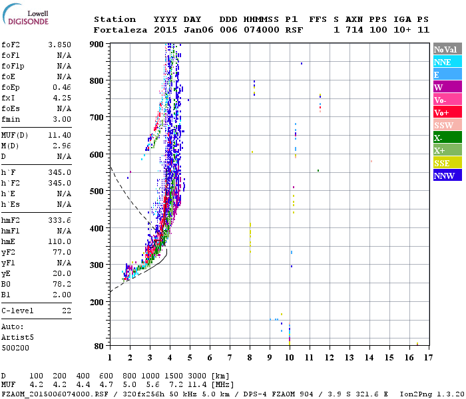Click the FZA0M_2015006074000.RSF filename text

[55, 394]
